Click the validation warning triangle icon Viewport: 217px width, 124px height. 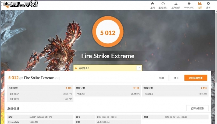(76, 68)
